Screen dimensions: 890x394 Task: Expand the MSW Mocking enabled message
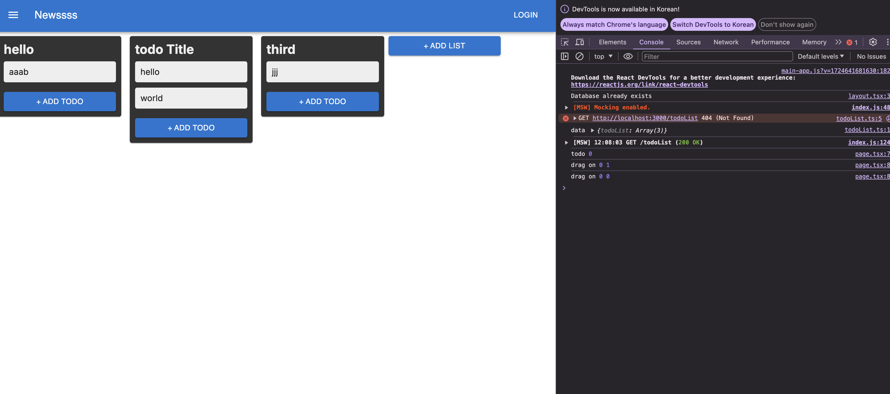pyautogui.click(x=566, y=108)
